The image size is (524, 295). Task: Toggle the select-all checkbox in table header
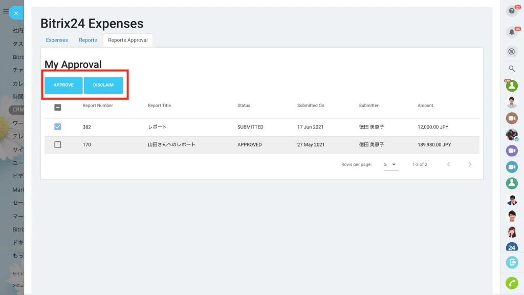click(57, 108)
